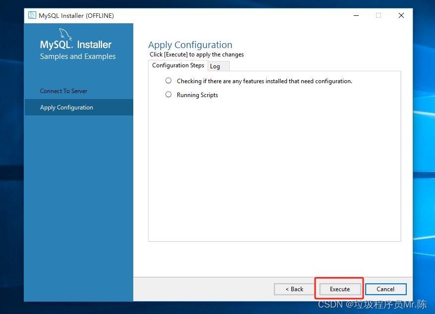
Task: Select the Connect To Server step
Action: click(63, 91)
